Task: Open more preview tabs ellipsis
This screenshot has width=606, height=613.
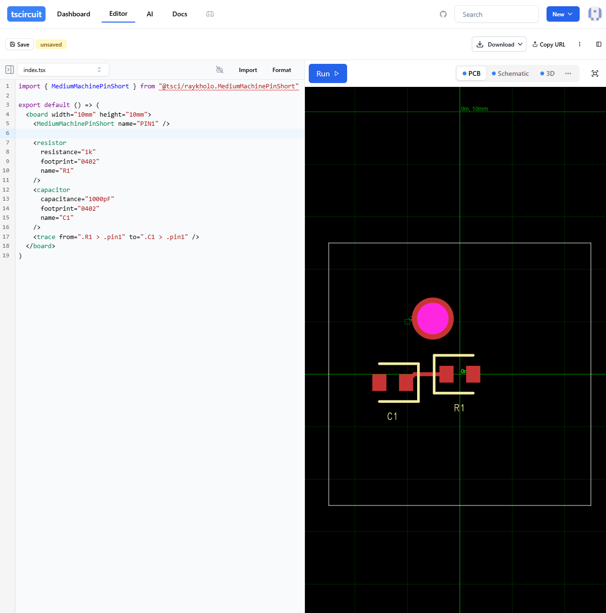Action: tap(568, 73)
